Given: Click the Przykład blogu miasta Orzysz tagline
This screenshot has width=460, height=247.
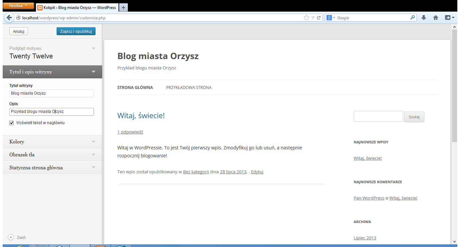Looking at the screenshot, I should tap(146, 68).
